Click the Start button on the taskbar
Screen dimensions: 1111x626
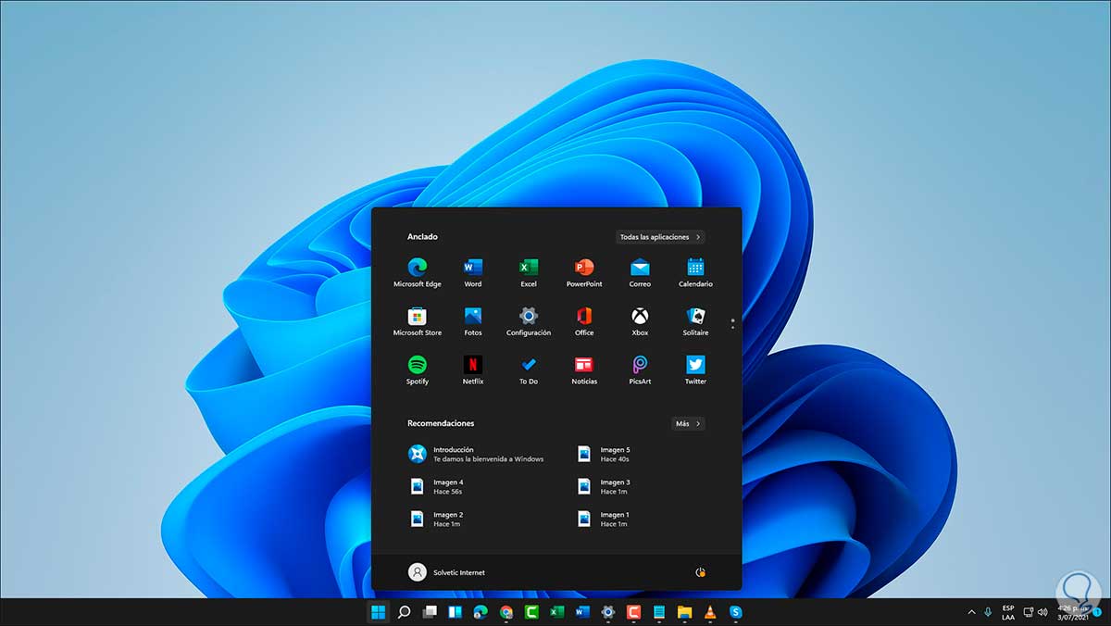(378, 612)
